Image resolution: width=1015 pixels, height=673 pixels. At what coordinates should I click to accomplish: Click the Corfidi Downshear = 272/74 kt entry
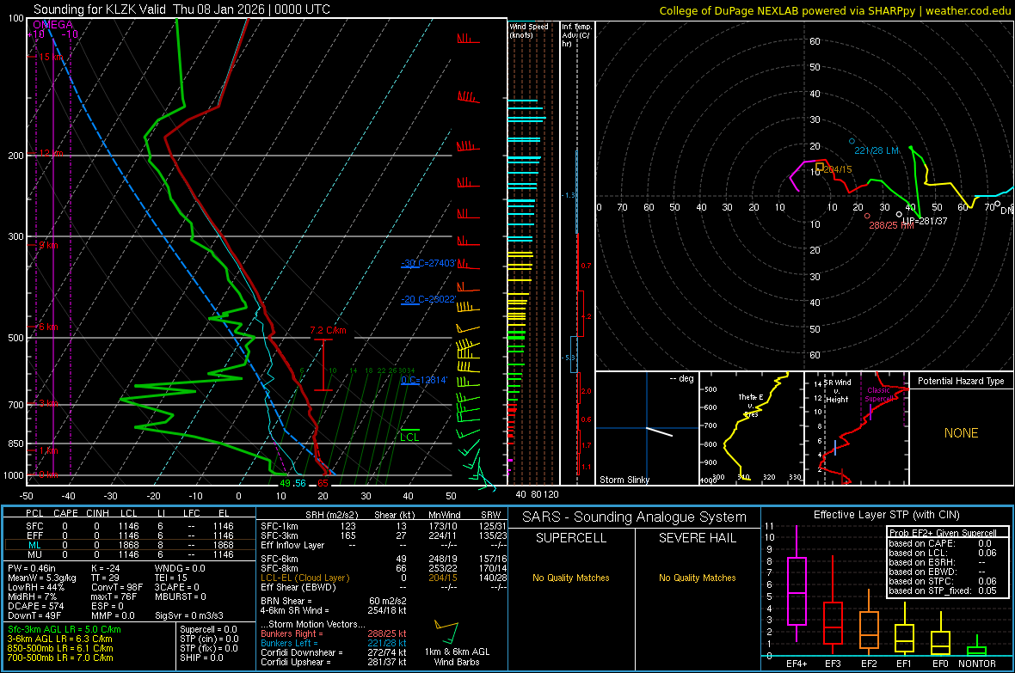(x=333, y=653)
